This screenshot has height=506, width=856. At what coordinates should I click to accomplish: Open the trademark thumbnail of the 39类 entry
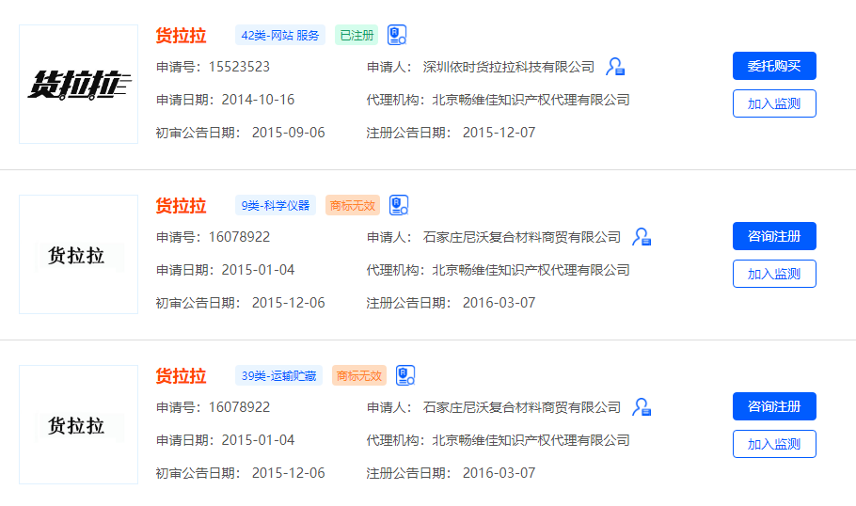click(x=79, y=425)
